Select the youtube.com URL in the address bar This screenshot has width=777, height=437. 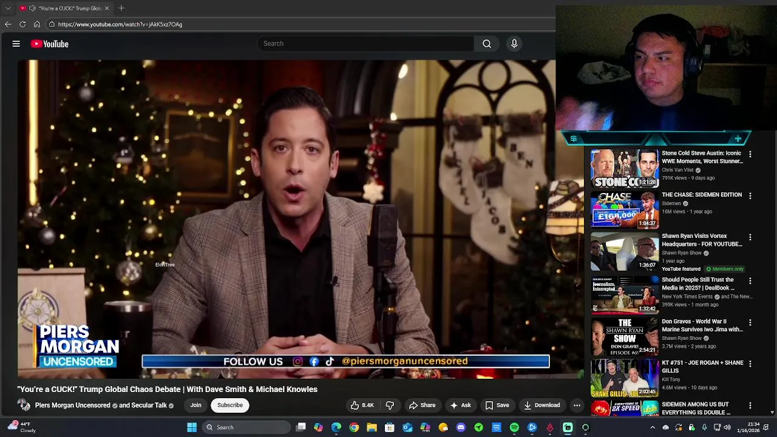click(x=120, y=24)
